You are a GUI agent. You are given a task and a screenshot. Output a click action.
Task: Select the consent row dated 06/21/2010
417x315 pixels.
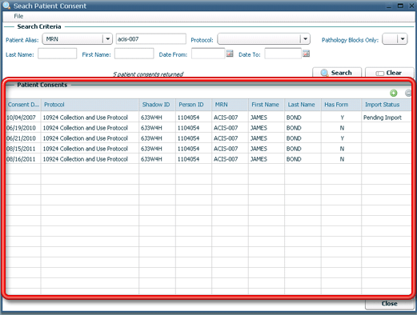click(208, 138)
